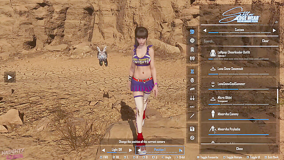
Task: Click the BK camera hint
Action: point(116,157)
